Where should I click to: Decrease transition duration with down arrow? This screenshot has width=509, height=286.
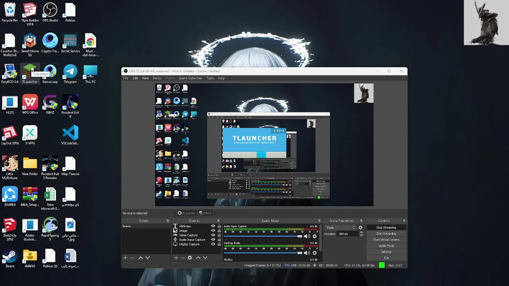click(x=361, y=235)
